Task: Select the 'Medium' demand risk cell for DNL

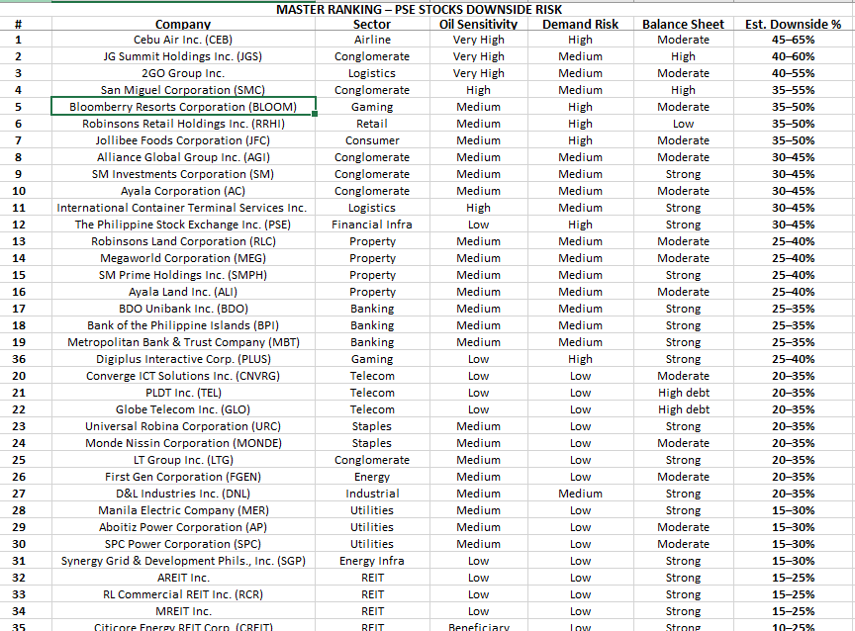Action: [580, 494]
